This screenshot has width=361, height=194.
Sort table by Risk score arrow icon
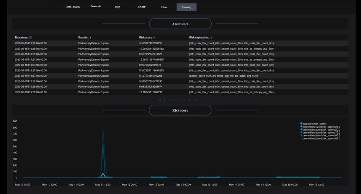coord(154,37)
